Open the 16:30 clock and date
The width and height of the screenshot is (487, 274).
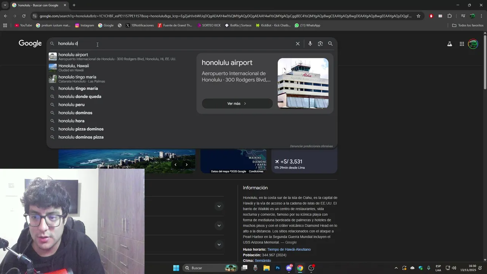tap(468, 268)
